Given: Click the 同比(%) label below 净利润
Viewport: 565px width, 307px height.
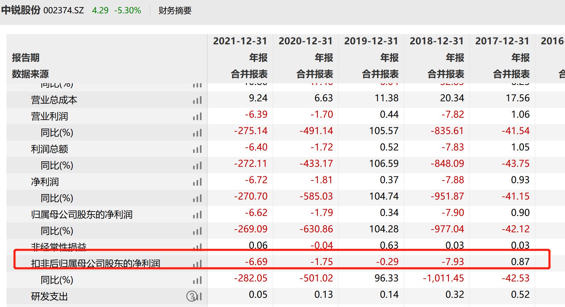Looking at the screenshot, I should pos(57,198).
